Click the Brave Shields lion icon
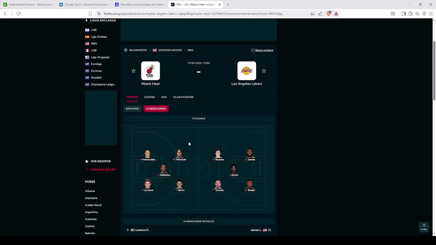This screenshot has width=436, height=245. click(329, 14)
